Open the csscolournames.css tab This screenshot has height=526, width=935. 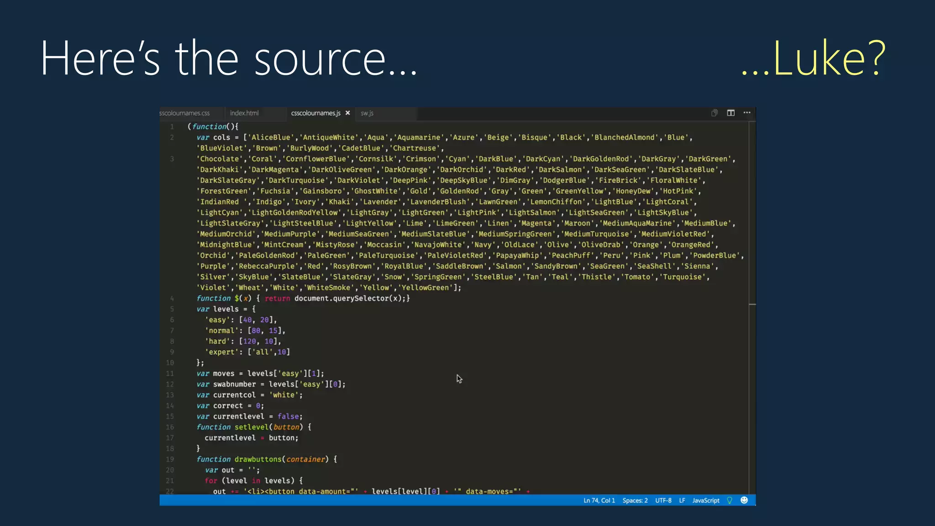[185, 113]
